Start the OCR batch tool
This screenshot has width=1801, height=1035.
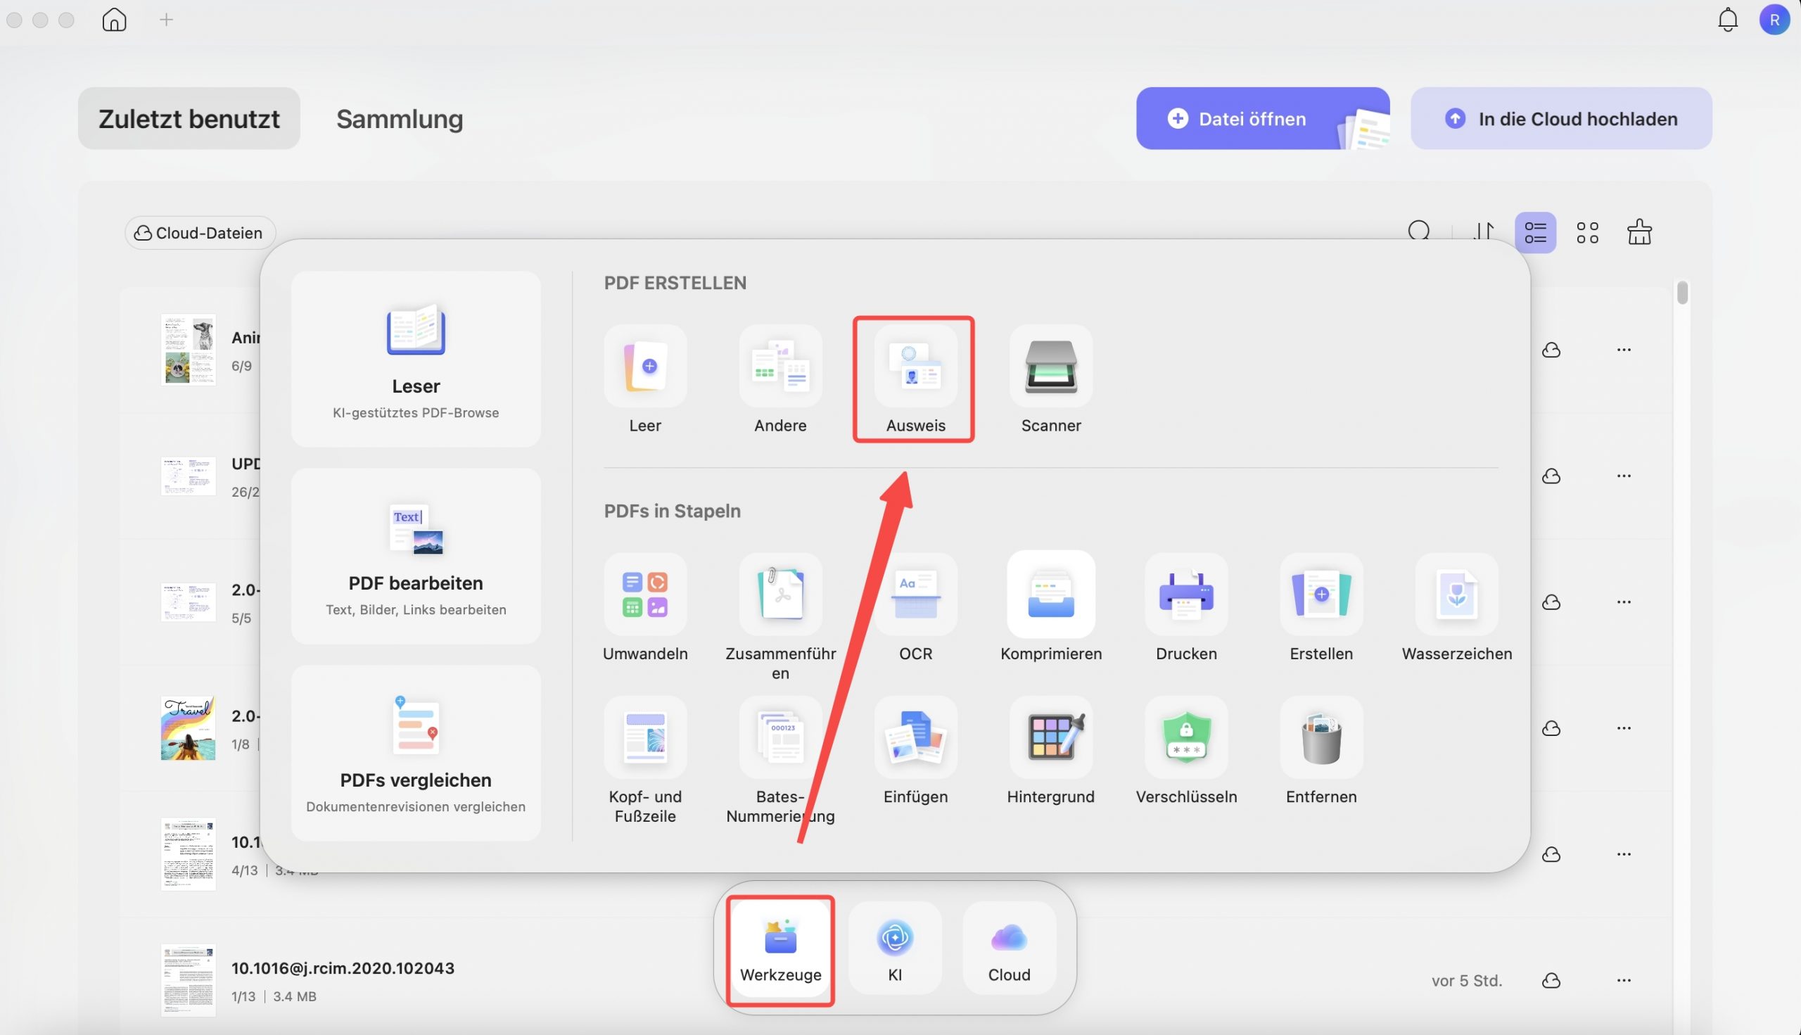point(915,595)
